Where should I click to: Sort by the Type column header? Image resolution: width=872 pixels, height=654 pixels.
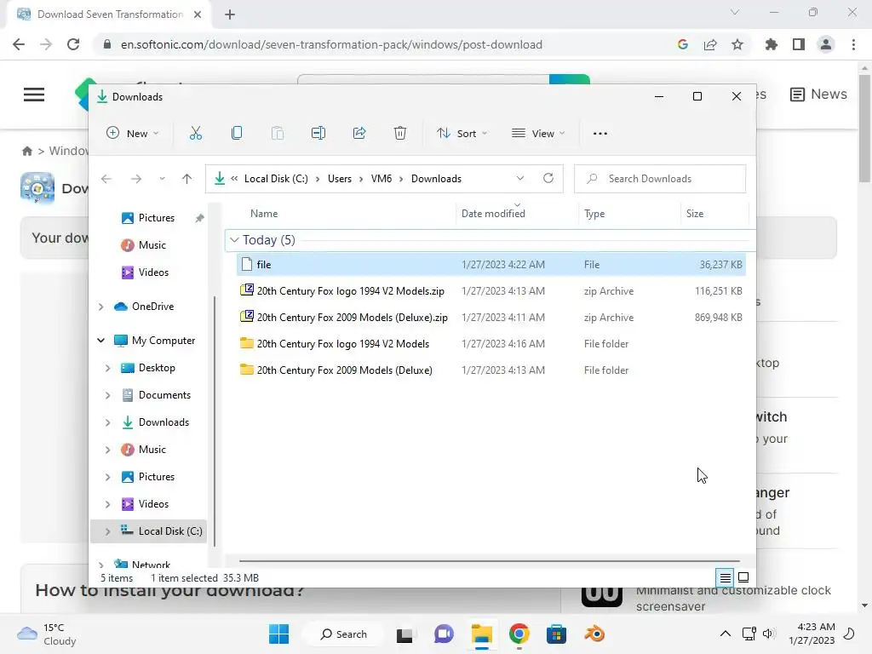594,214
